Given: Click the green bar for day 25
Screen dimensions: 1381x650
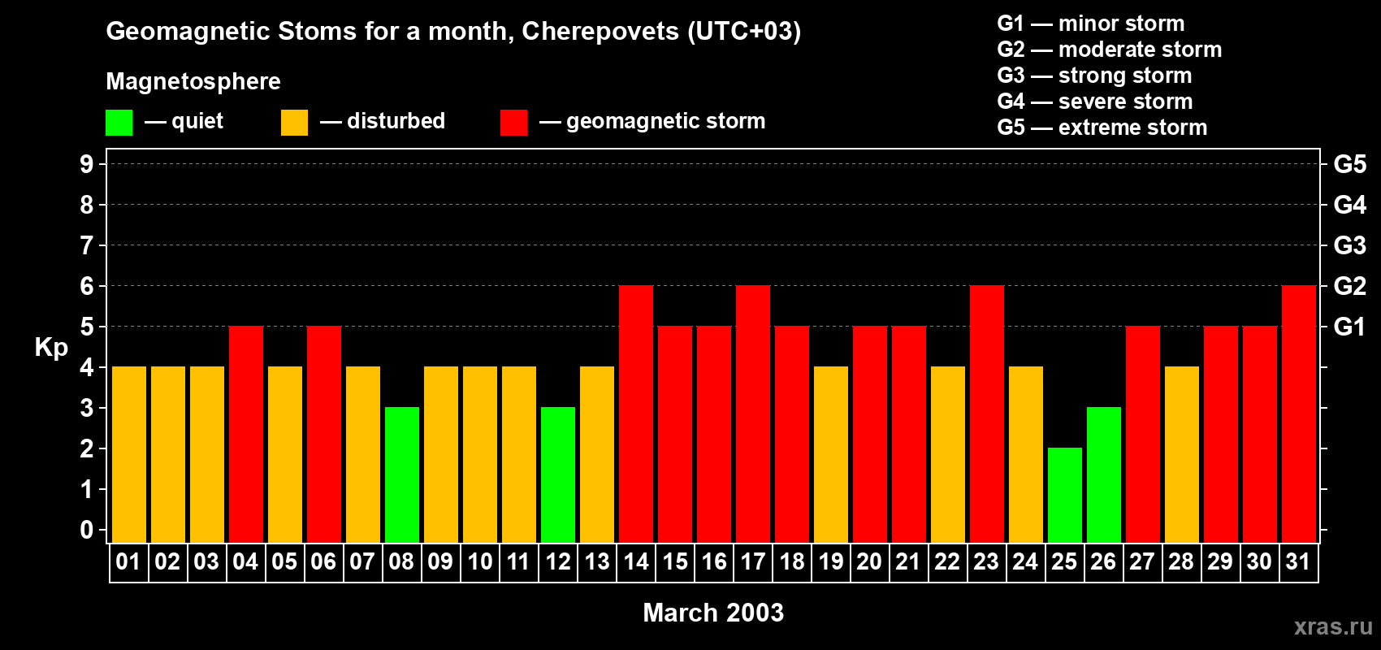Looking at the screenshot, I should (1065, 495).
